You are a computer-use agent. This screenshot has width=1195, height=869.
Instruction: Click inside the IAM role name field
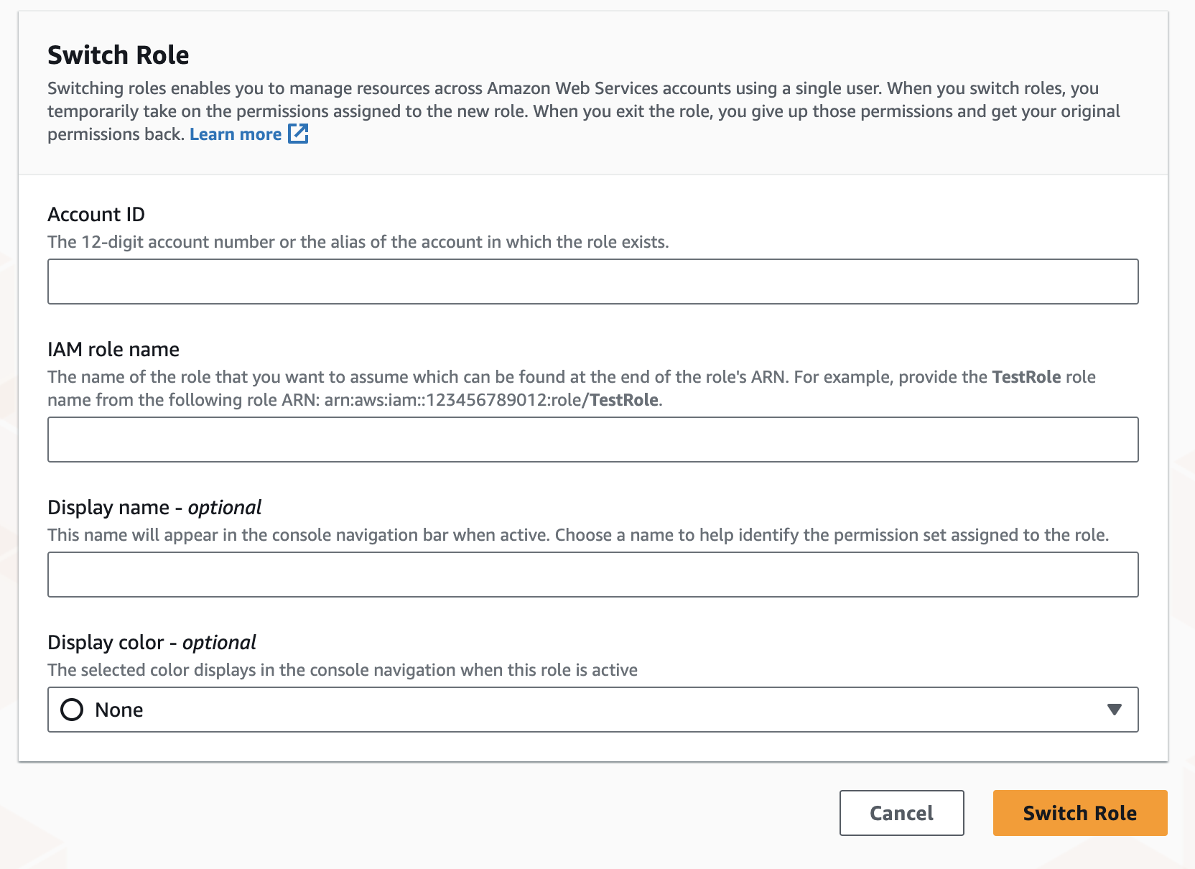point(593,439)
